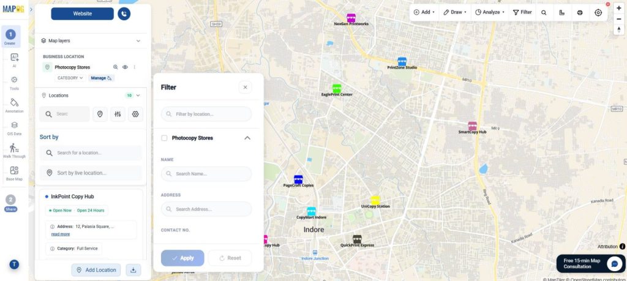Collapse Photocopy Stores filter section

247,138
